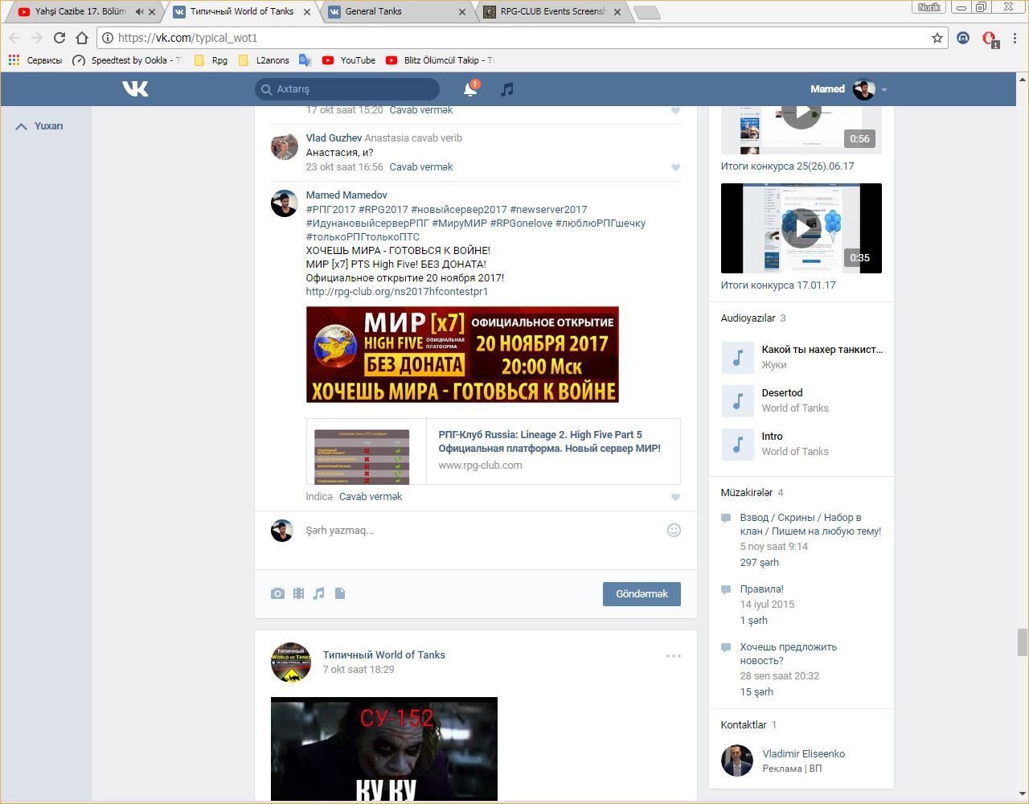
Task: Click the Yuxarı back-to-top link
Action: 39,126
